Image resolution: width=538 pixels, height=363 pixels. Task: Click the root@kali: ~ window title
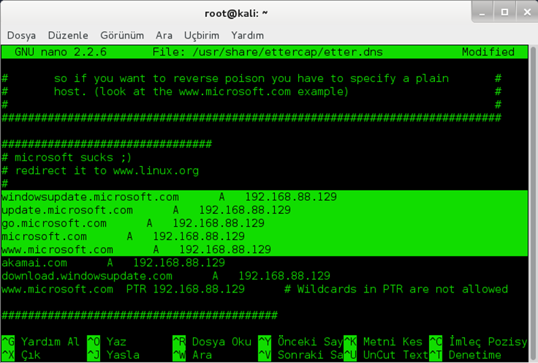236,14
